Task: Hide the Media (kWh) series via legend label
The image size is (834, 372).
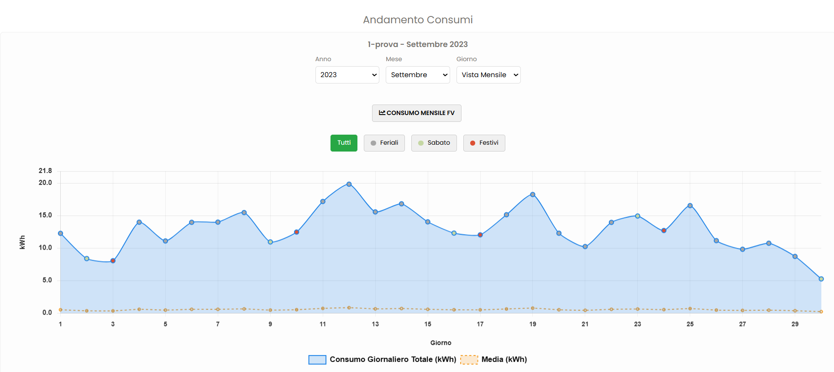Action: pos(504,360)
